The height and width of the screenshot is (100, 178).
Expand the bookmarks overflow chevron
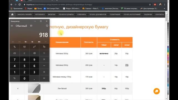coord(164,9)
